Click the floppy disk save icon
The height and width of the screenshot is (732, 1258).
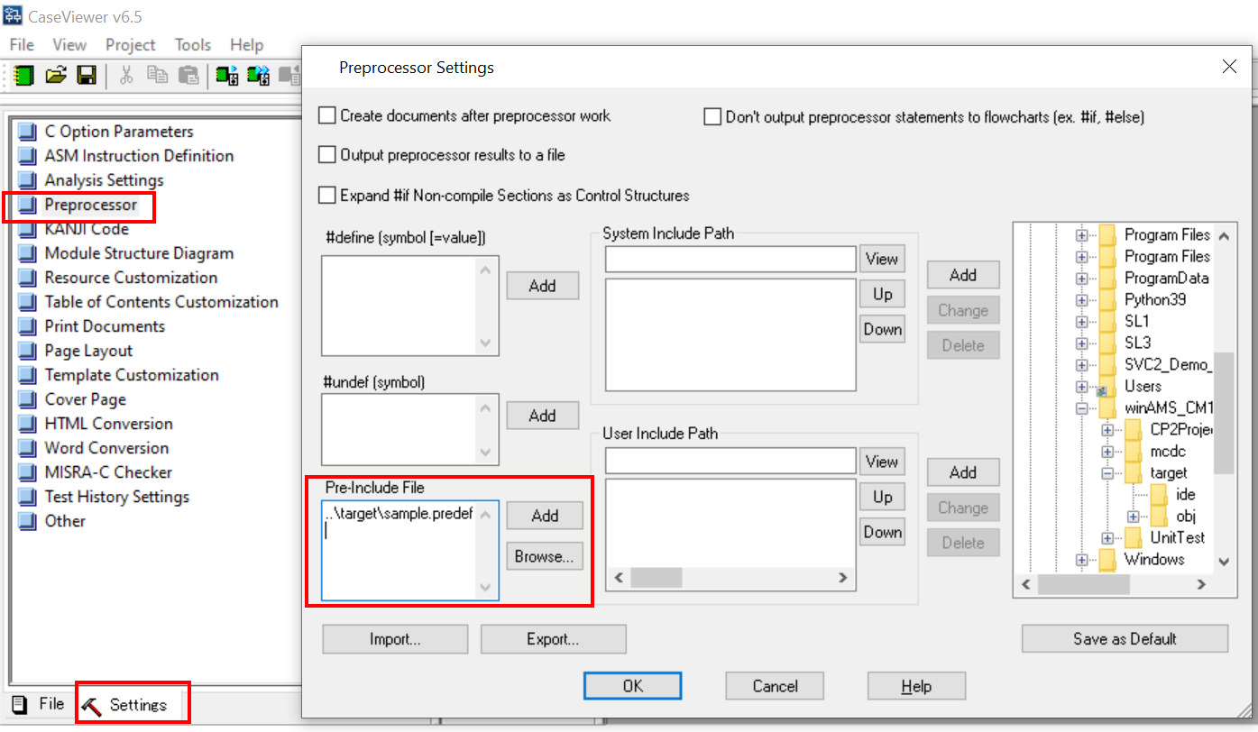[x=87, y=76]
